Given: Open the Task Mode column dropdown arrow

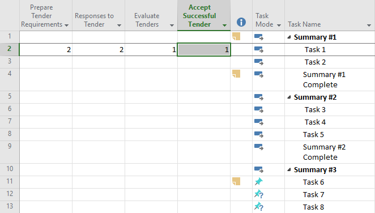Looking at the screenshot, I should 279,25.
